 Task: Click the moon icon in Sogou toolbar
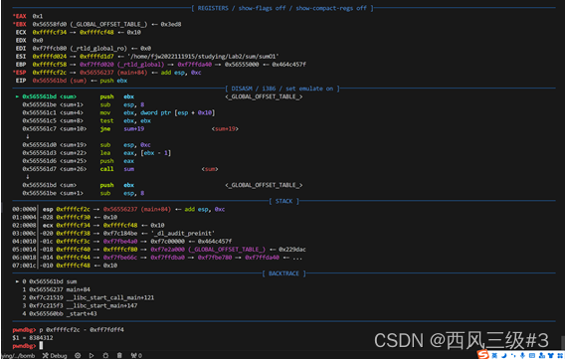504,356
